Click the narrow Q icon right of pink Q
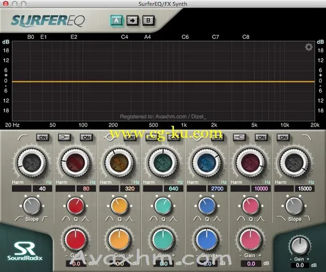Image resolution: width=326 pixels, height=272 pixels. pos(260,218)
